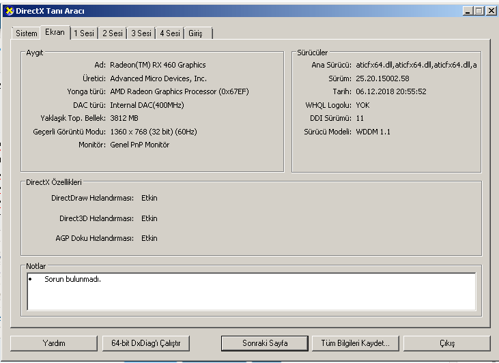Image resolution: width=499 pixels, height=363 pixels.
Task: Run 64-bit DxDiag'ı Çalıştır button
Action: (146, 343)
